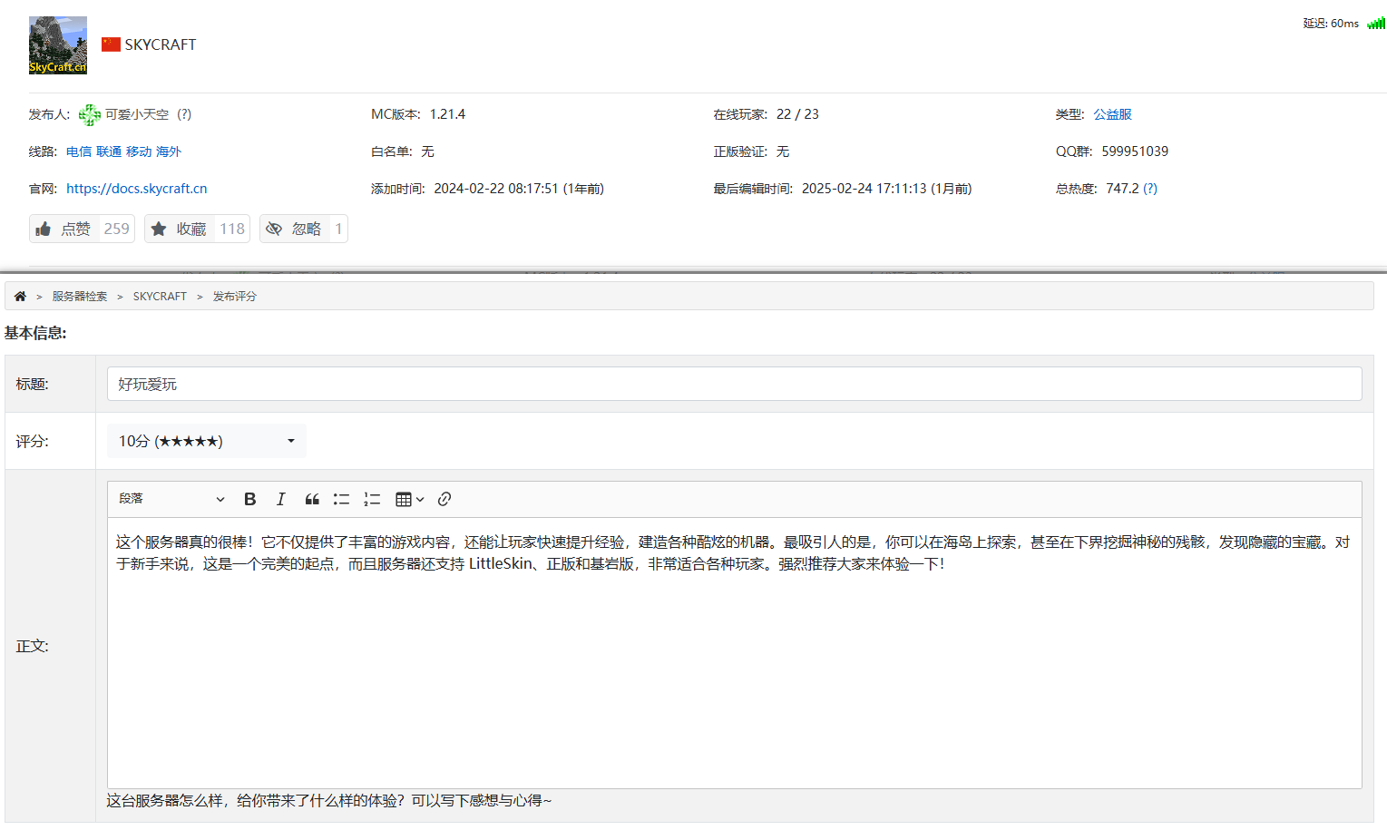
Task: Apply italic formatting in the editor
Action: point(281,499)
